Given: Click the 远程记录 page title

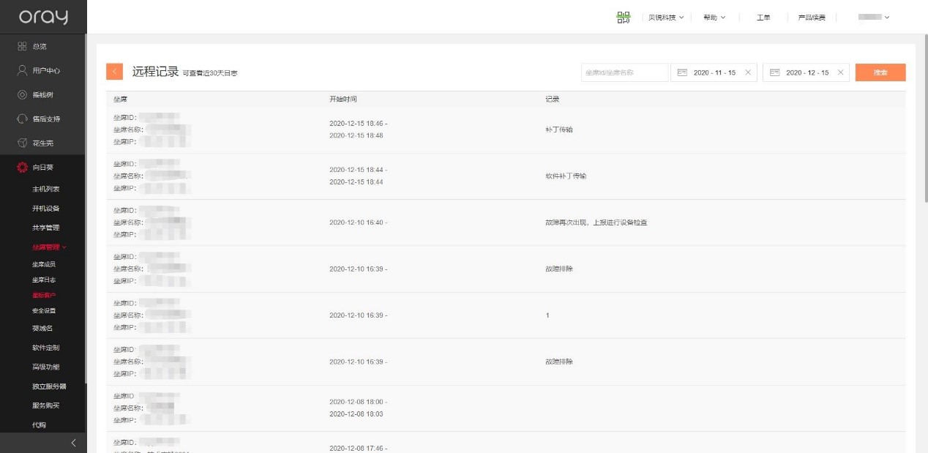Looking at the screenshot, I should pyautogui.click(x=155, y=72).
